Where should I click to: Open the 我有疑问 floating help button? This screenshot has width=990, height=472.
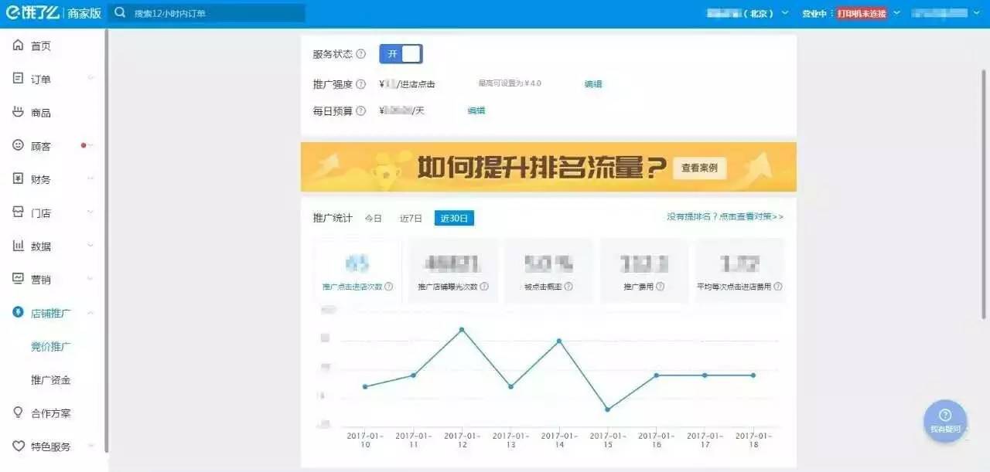(945, 421)
